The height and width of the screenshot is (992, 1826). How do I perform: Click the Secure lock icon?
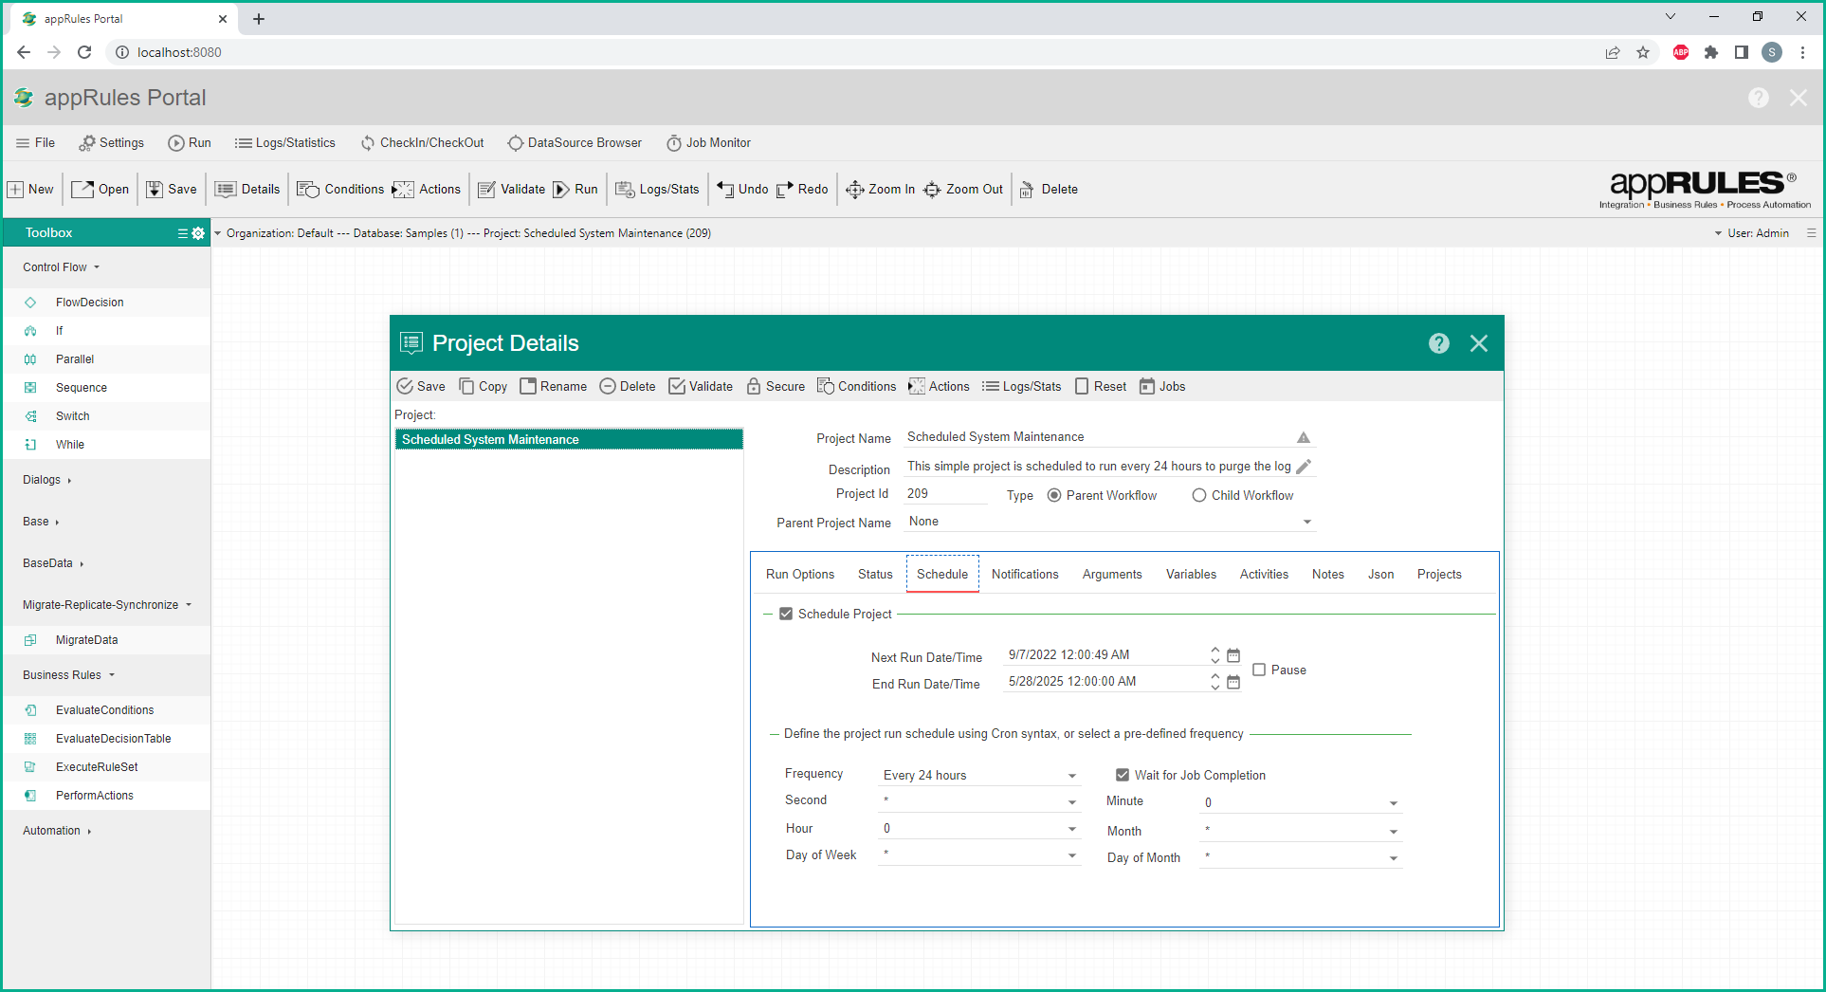pos(754,386)
